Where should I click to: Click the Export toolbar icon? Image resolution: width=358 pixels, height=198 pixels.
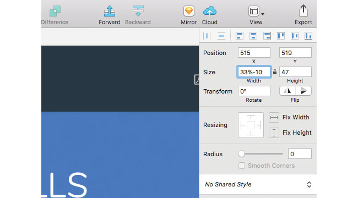[x=303, y=10]
